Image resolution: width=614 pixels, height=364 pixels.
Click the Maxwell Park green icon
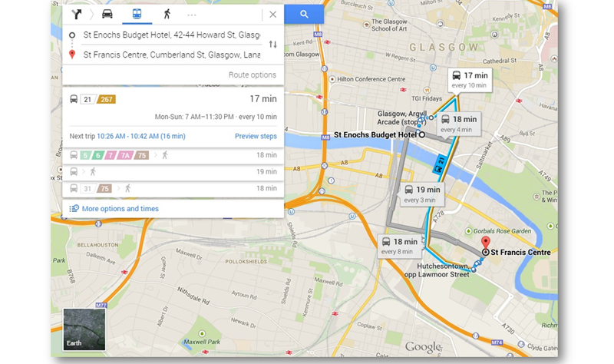(202, 334)
